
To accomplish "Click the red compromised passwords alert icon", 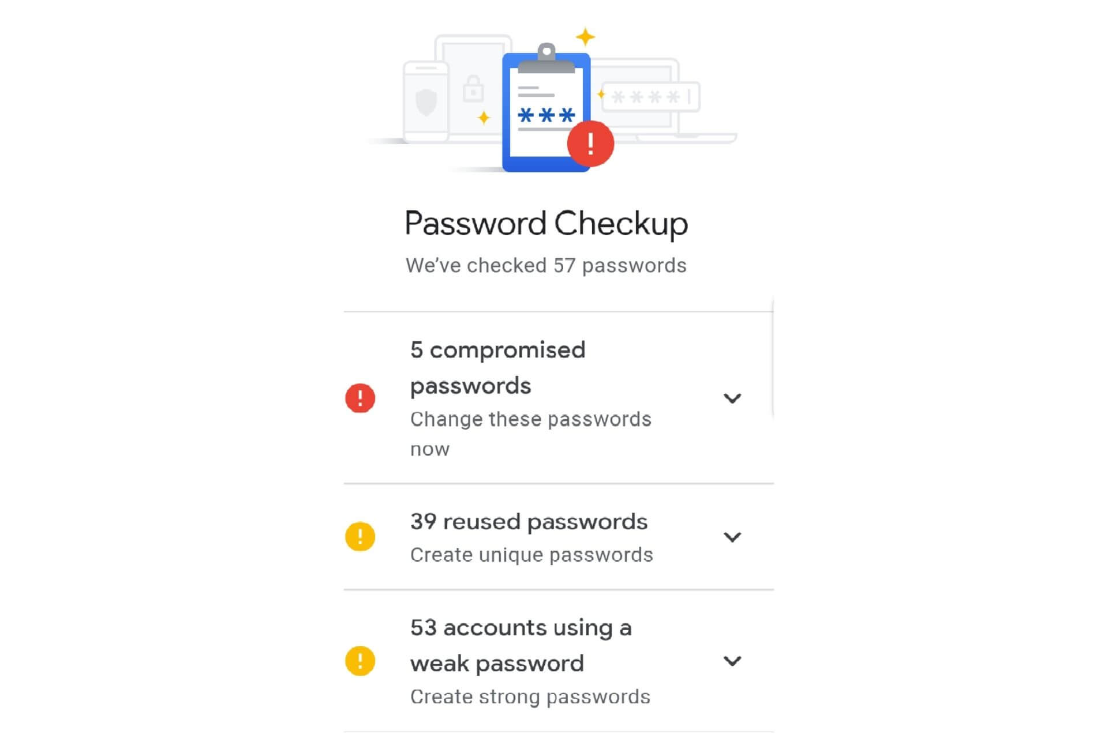I will tap(361, 398).
